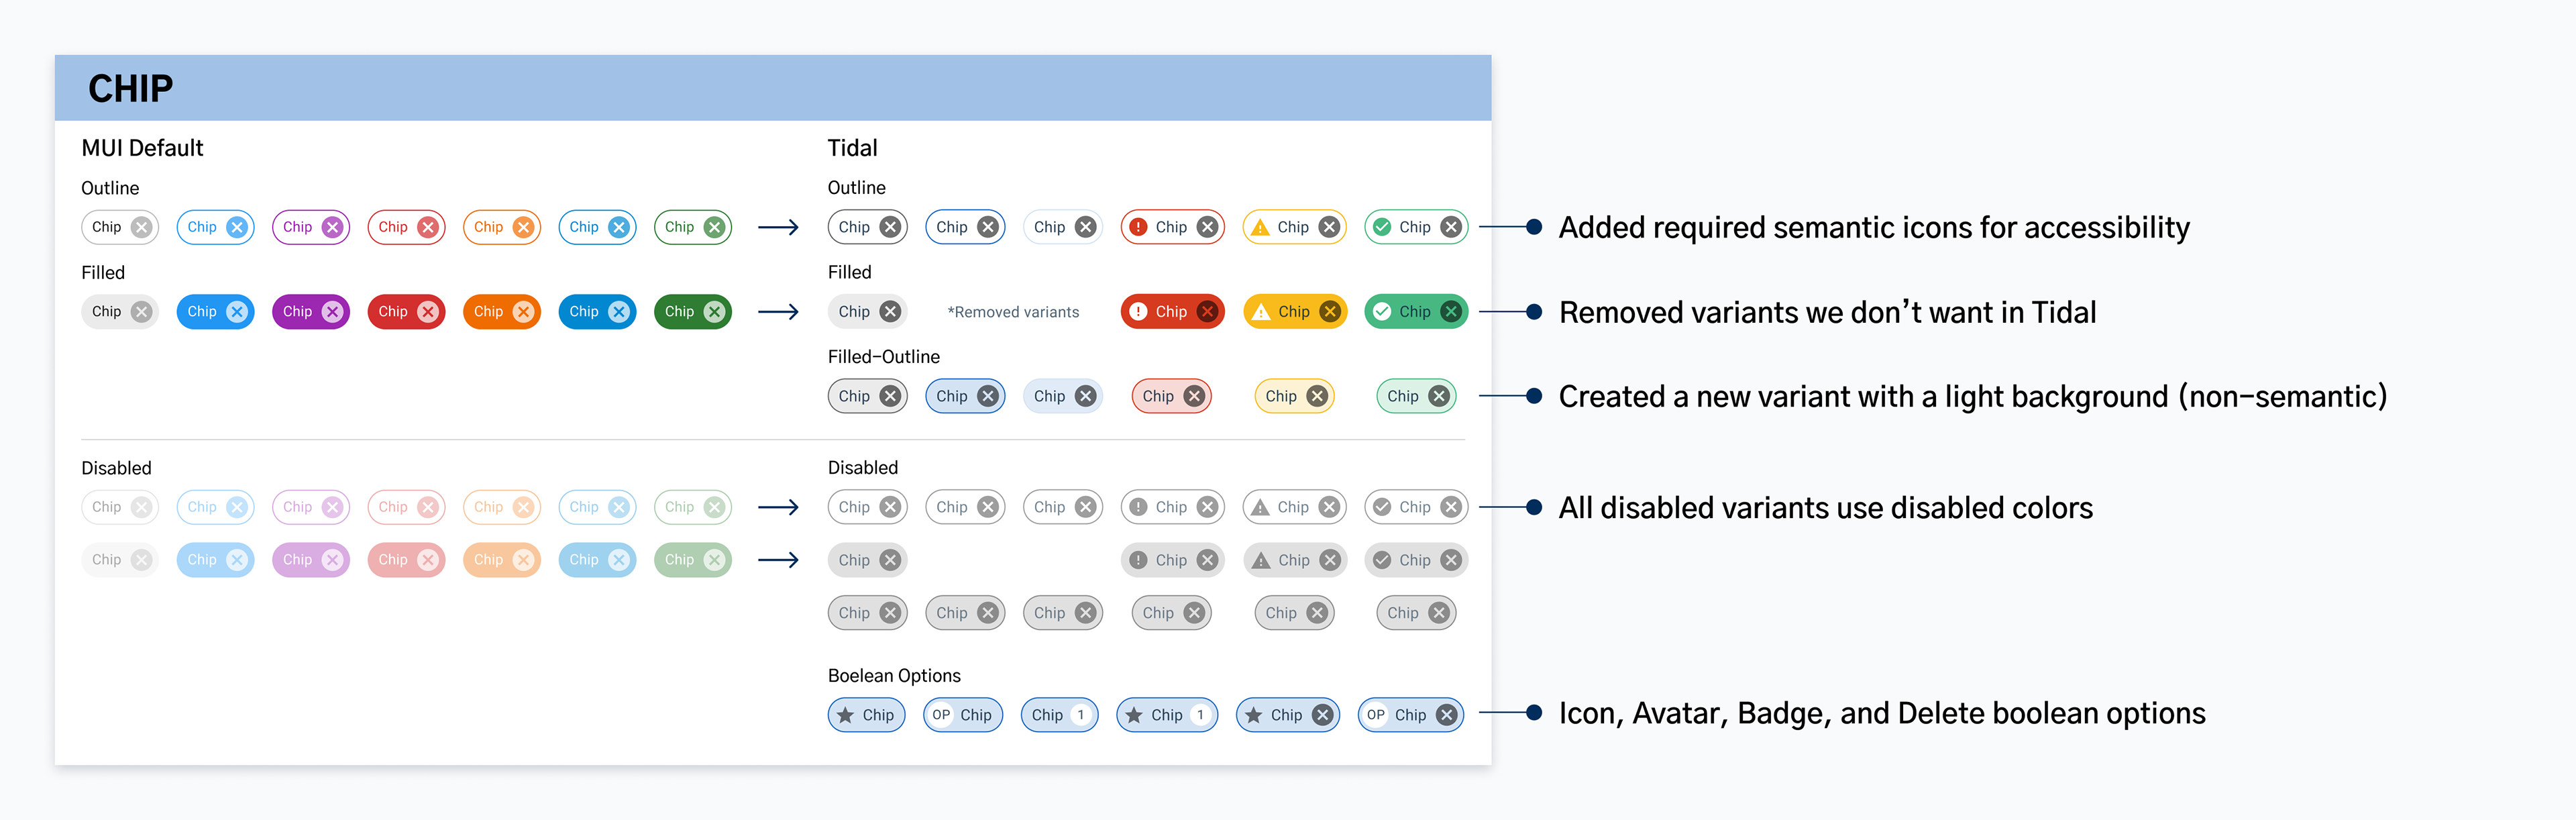Select the red Filled-Outline chip
Viewport: 2576px width, 820px height.
pyautogui.click(x=1171, y=396)
